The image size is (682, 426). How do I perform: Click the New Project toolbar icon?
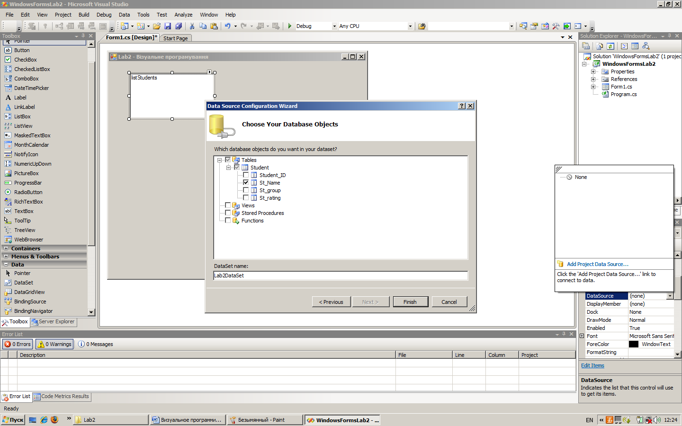(x=125, y=26)
